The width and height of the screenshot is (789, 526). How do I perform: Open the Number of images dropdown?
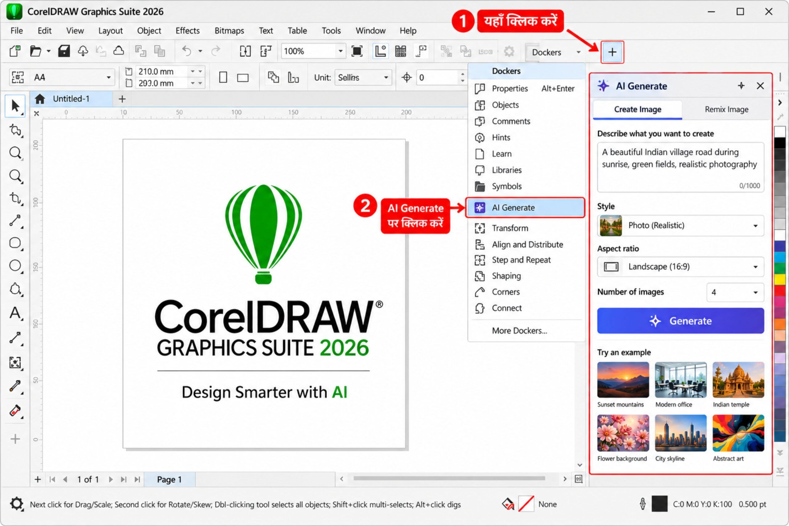pyautogui.click(x=735, y=292)
